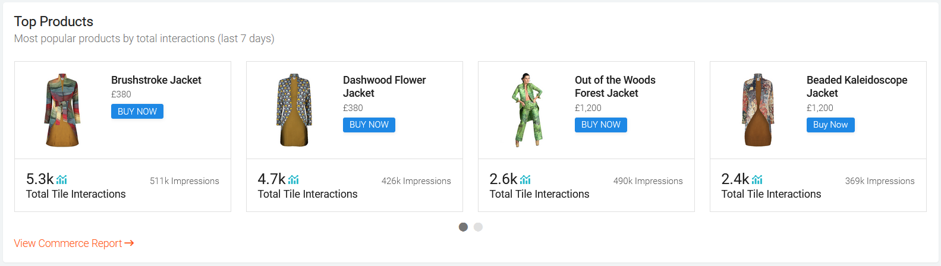Click arrow icon next to View Commerce Report
Image resolution: width=941 pixels, height=266 pixels.
click(130, 243)
